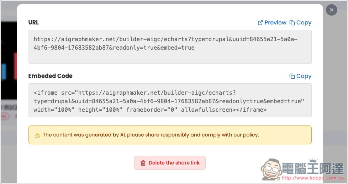Screen dimensions: 348x184
Task: Click the Preview external-link icon
Action: click(260, 23)
